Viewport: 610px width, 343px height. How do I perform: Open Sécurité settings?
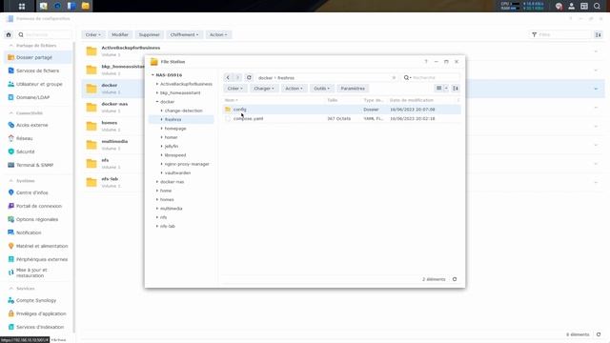[38, 151]
